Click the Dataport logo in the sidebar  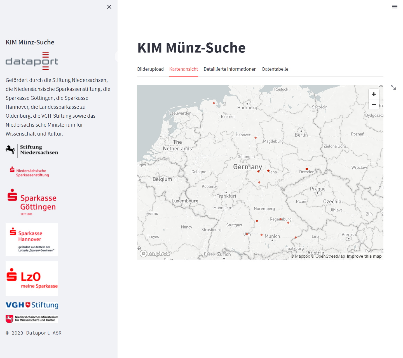point(32,61)
